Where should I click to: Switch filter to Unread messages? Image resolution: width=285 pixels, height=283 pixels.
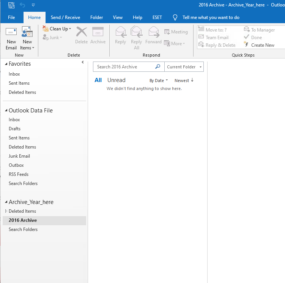click(116, 80)
